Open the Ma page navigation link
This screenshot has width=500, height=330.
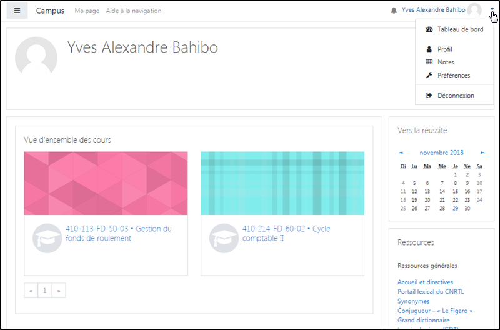click(x=87, y=11)
